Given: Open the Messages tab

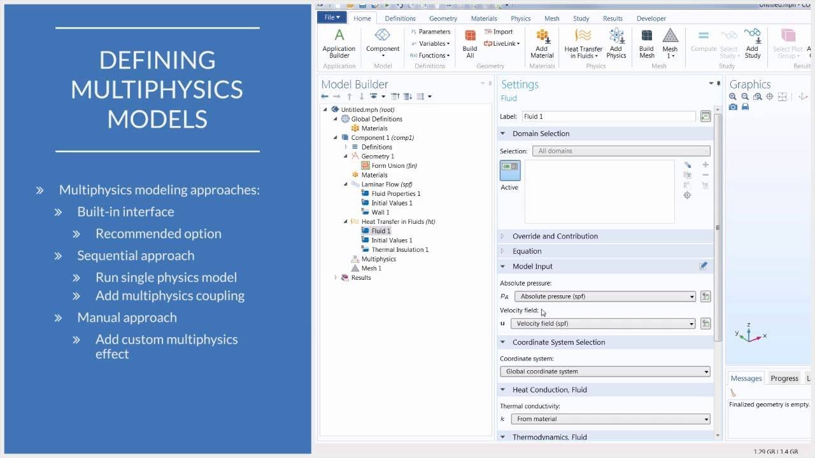Looking at the screenshot, I should 746,378.
